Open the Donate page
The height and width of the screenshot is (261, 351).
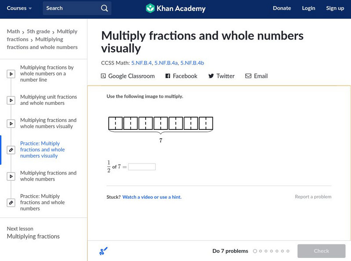click(x=282, y=8)
